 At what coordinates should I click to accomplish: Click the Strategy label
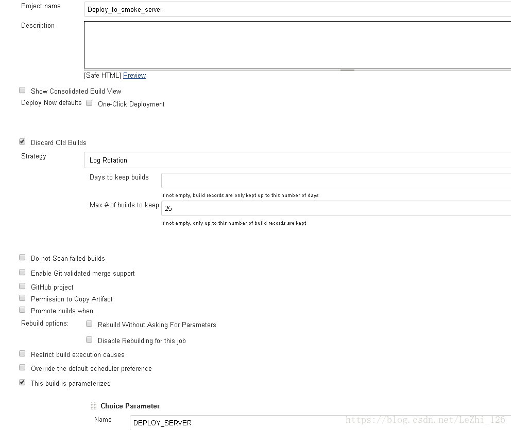(x=33, y=156)
